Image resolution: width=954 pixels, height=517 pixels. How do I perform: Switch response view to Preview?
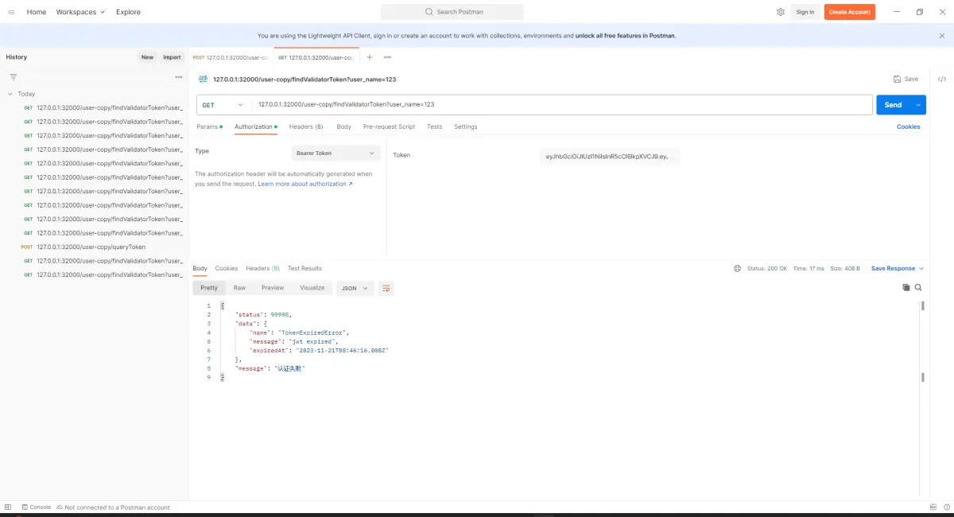pos(273,288)
